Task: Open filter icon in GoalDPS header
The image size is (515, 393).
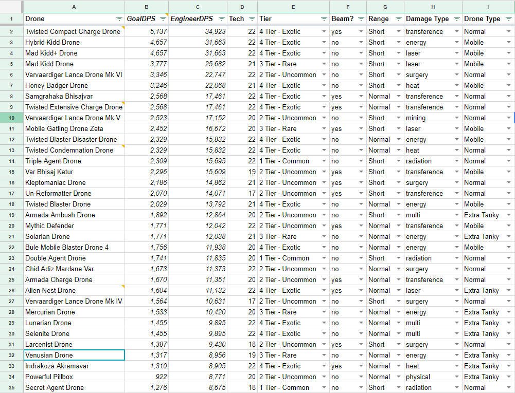Action: [163, 19]
